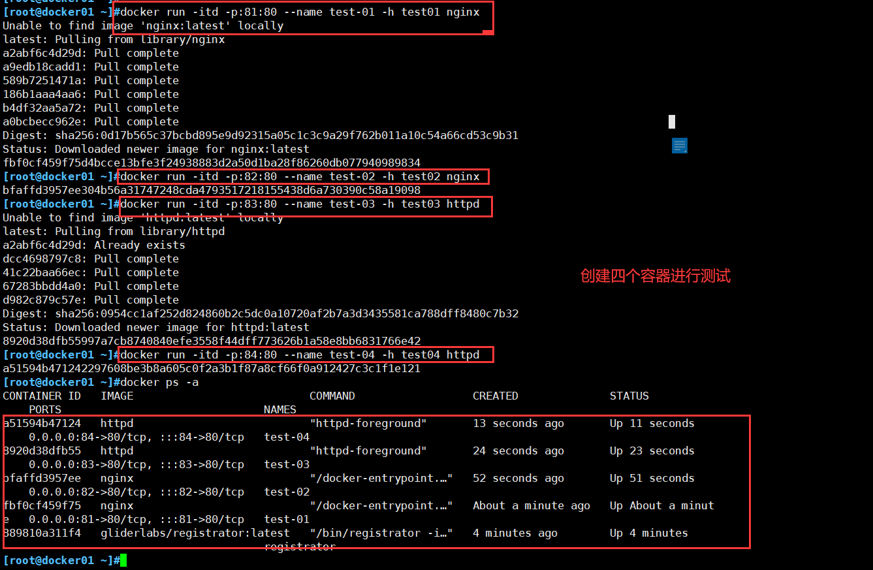The height and width of the screenshot is (570, 873).
Task: Click "13 seconds ago" in the CREATED column
Action: 518,423
